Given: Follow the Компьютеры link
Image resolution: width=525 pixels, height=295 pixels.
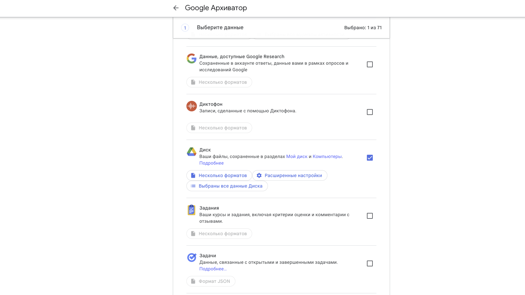Looking at the screenshot, I should click(x=327, y=156).
